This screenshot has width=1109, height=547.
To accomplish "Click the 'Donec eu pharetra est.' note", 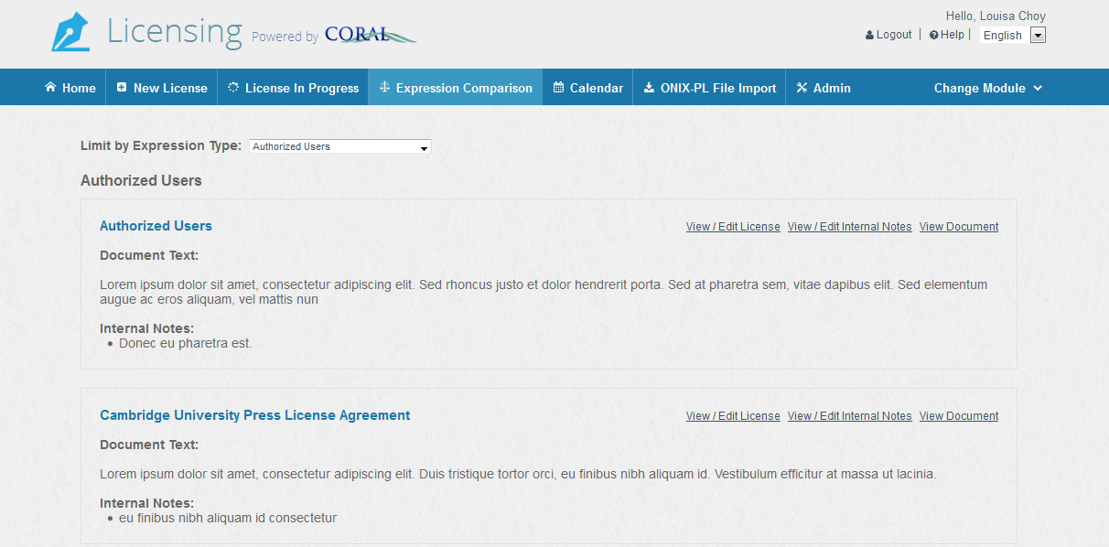I will [x=185, y=344].
